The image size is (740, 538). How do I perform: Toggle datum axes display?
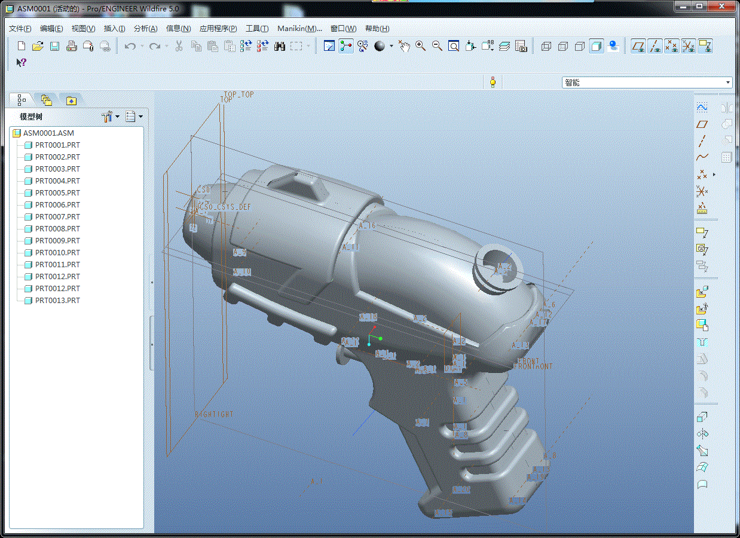tap(656, 46)
